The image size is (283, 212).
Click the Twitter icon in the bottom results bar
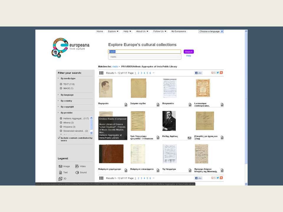pyautogui.click(x=218, y=178)
